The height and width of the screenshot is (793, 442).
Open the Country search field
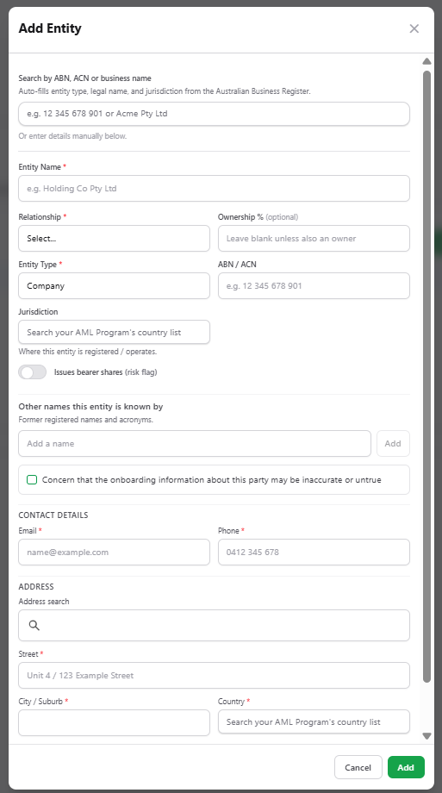click(314, 721)
